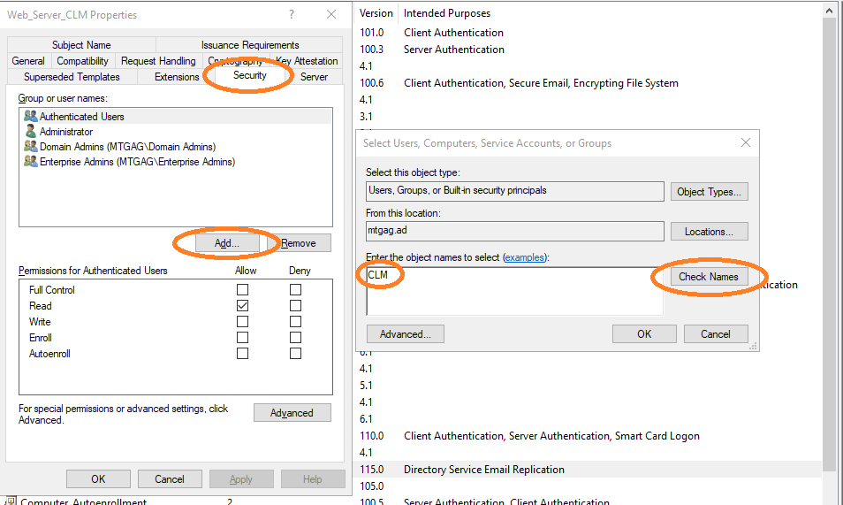Open the Object Types... dialog

tap(710, 192)
